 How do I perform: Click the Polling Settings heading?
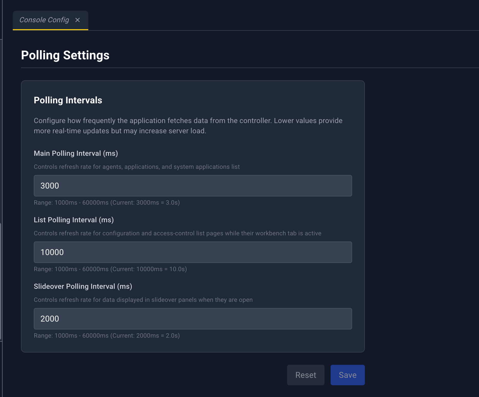[65, 55]
